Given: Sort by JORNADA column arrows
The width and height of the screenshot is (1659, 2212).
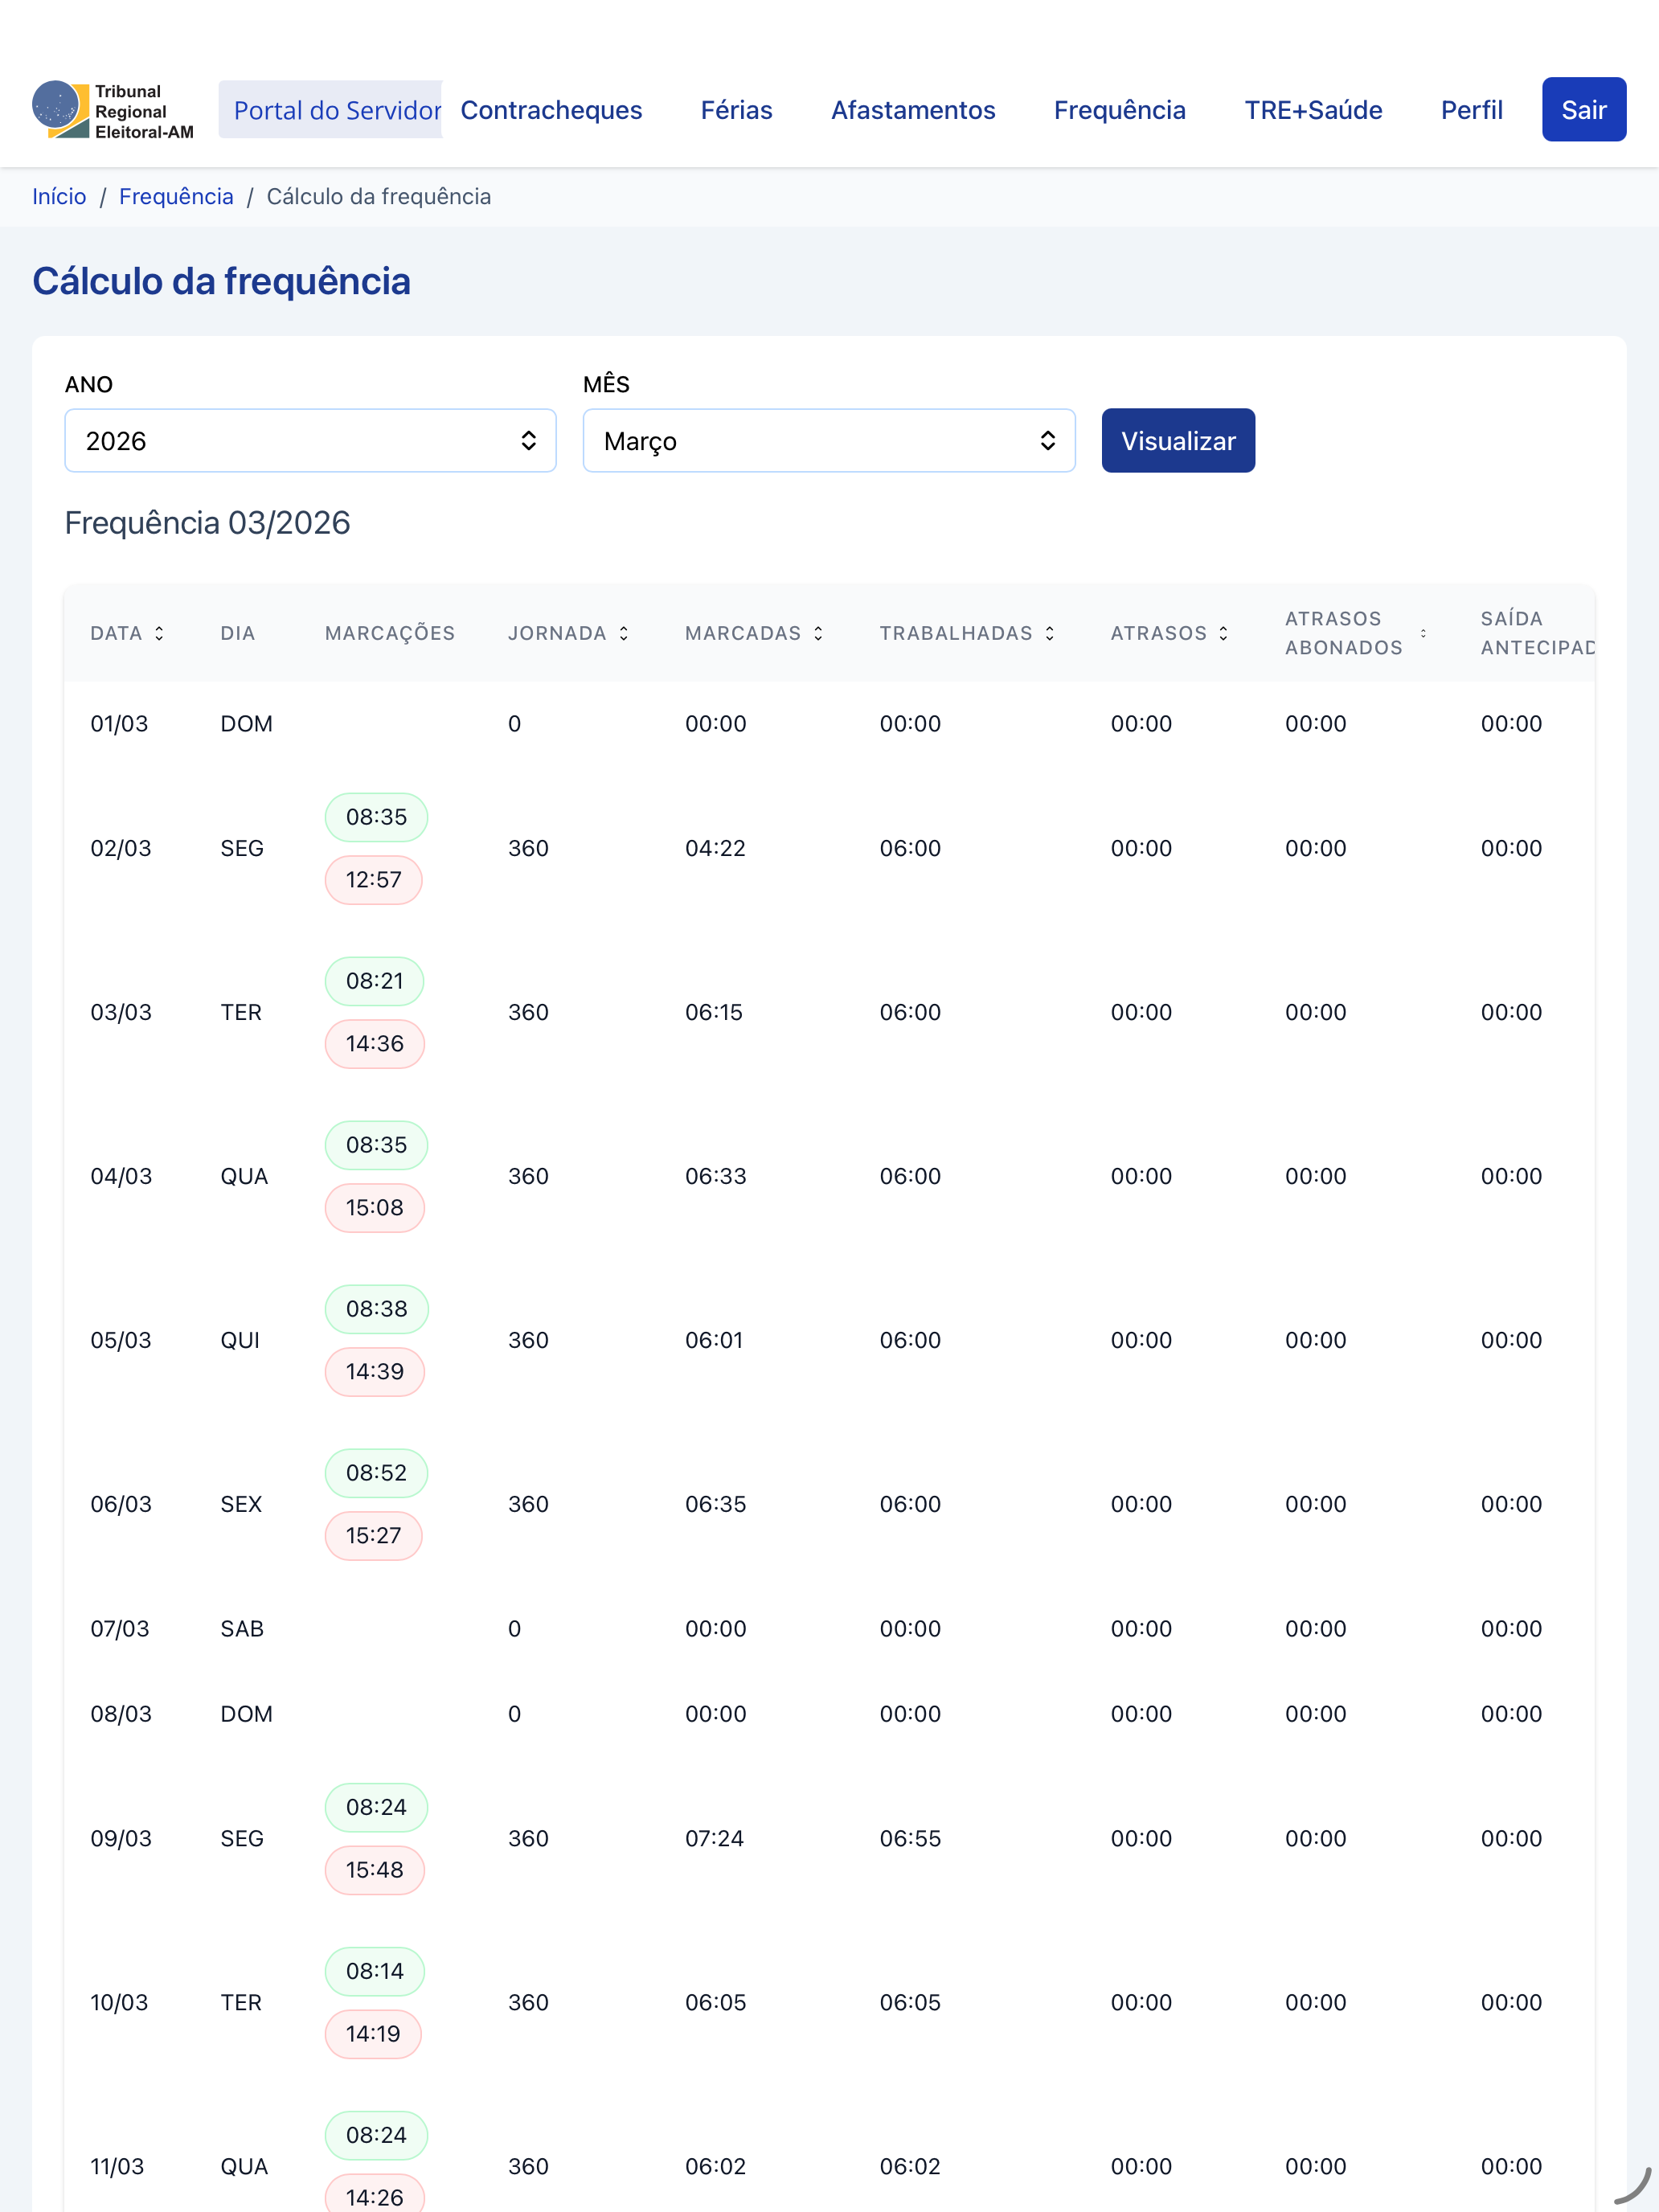Looking at the screenshot, I should click(x=624, y=633).
